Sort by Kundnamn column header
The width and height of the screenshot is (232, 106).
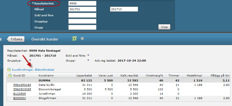tap(46, 76)
